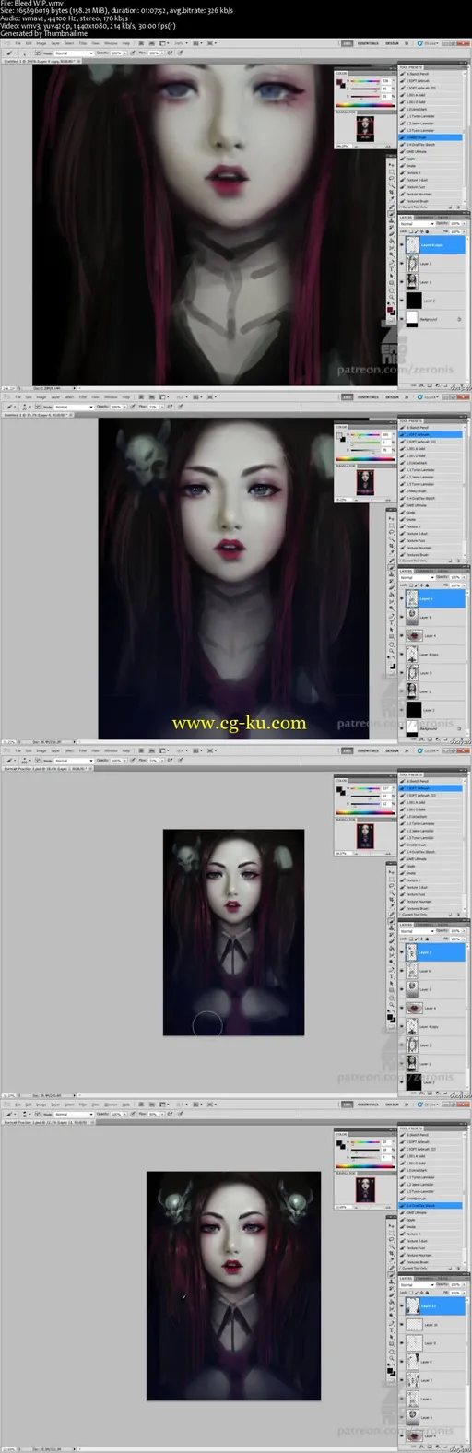This screenshot has height=1453, width=472.
Task: Select Layer 4 thumbnail with lips in second frame
Action: 414,635
